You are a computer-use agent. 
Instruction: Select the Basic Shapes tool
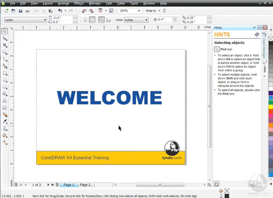[5, 94]
